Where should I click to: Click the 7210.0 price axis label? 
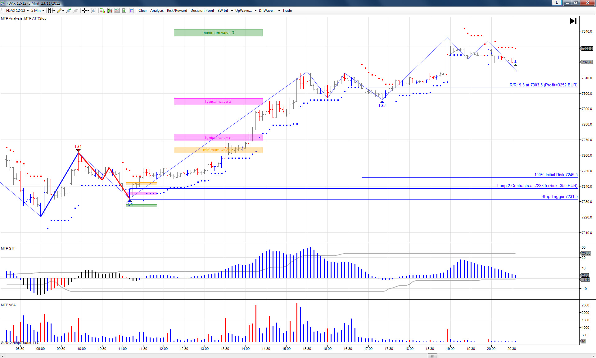pyautogui.click(x=587, y=233)
